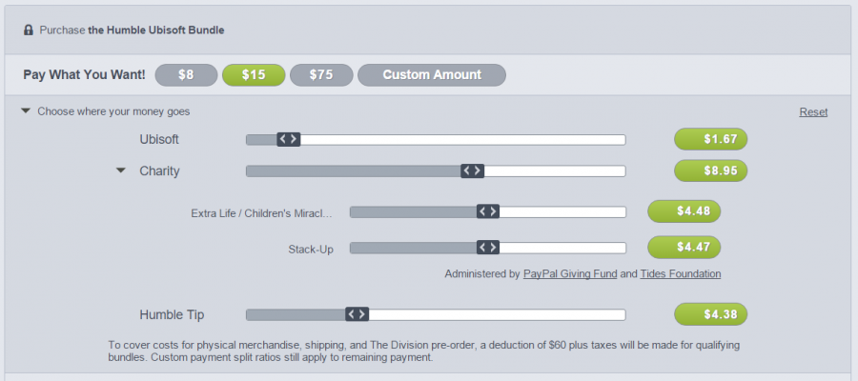Click the Stack-Up $4.47 amount field
The image size is (858, 381).
[684, 248]
